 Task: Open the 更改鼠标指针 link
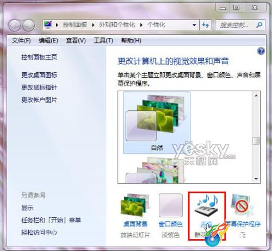(x=39, y=87)
